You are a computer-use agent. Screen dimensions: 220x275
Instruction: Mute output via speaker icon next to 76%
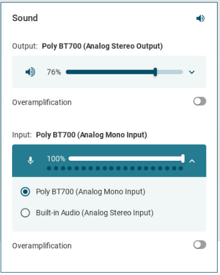click(30, 72)
